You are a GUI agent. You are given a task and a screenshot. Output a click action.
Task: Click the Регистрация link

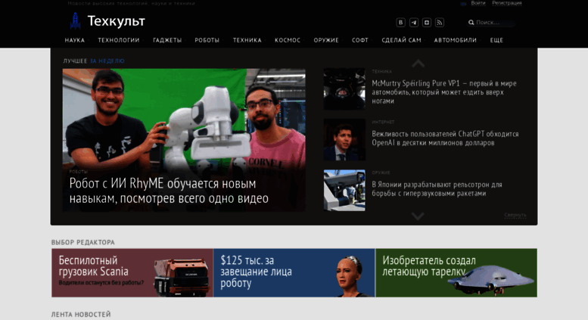pos(507,3)
